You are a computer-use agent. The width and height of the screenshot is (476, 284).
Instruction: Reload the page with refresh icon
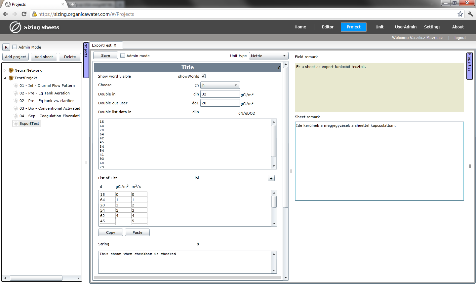24,14
